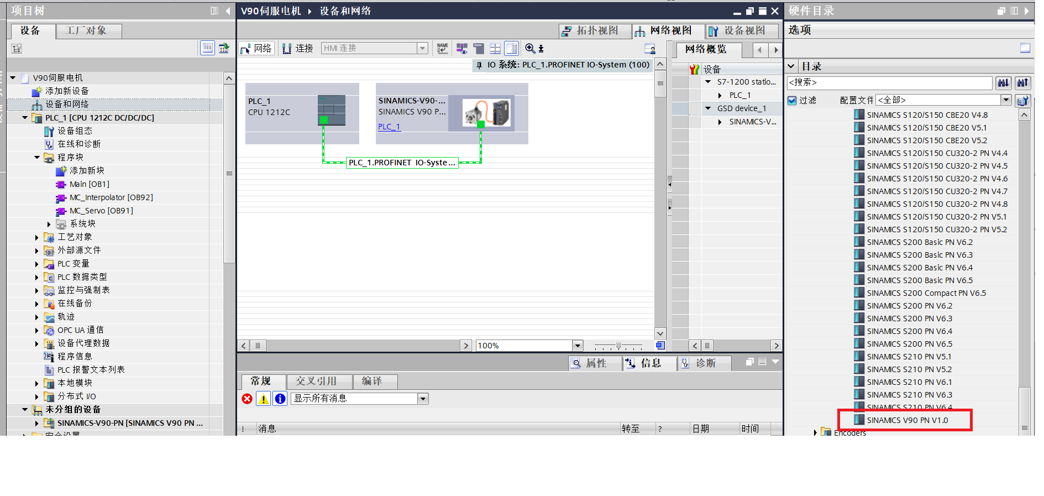
Task: Click the float window icon in 硬件目录 header
Action: click(x=1001, y=11)
